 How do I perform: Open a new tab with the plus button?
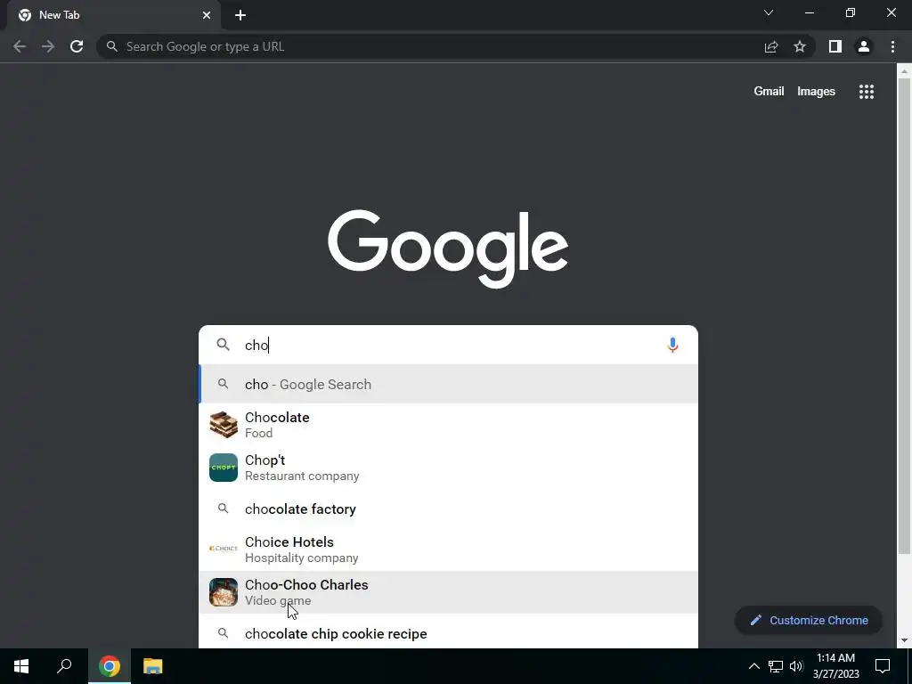point(240,15)
